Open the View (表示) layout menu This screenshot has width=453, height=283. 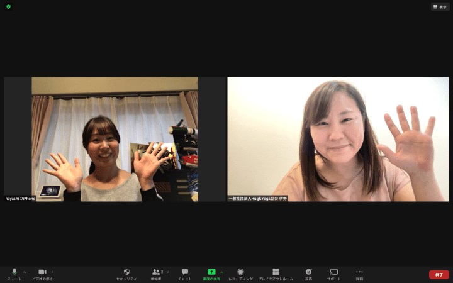(x=440, y=6)
